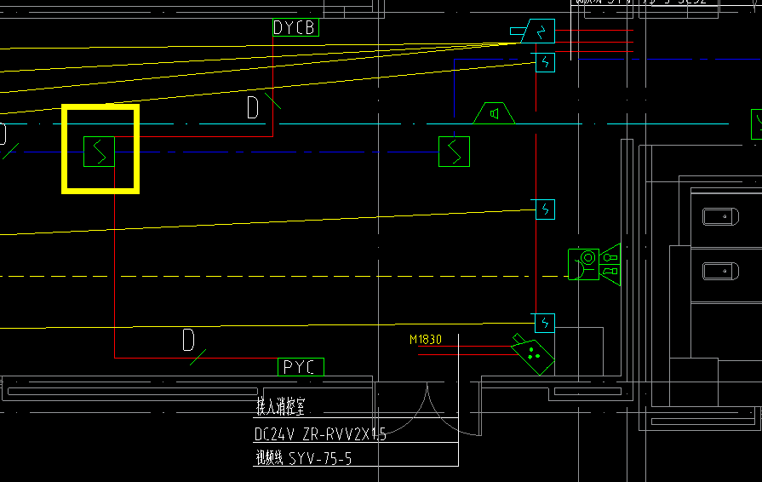Select the green camera and horn device symbol
This screenshot has width=762, height=482.
pyautogui.click(x=594, y=264)
